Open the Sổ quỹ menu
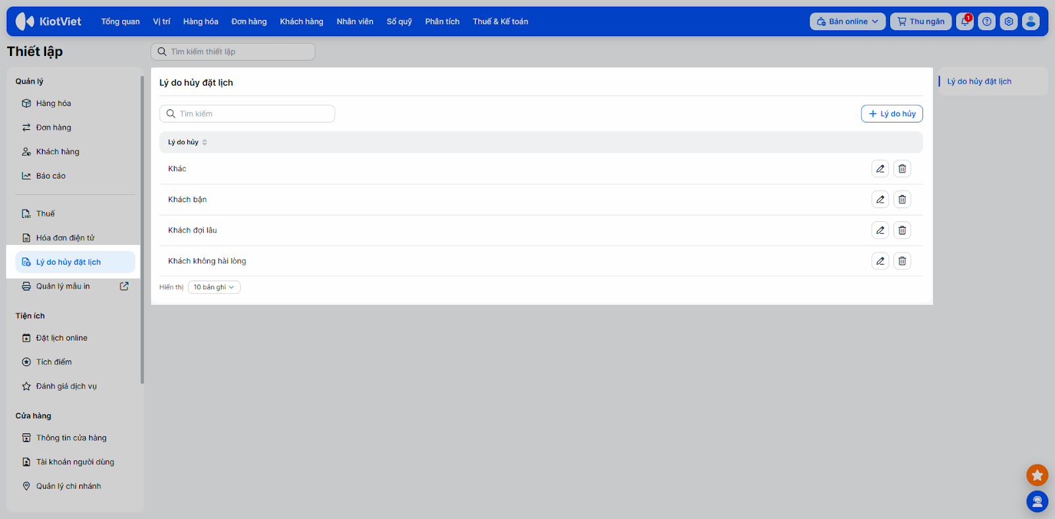Screen dimensions: 1055x519 coord(399,22)
